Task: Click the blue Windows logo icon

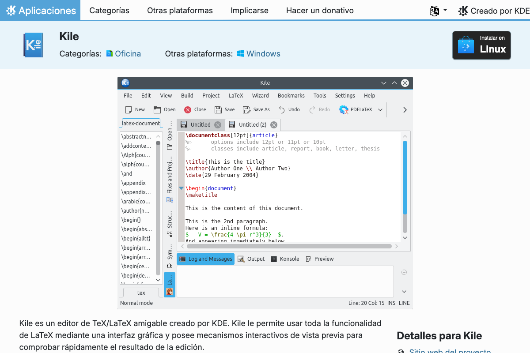Action: 241,53
